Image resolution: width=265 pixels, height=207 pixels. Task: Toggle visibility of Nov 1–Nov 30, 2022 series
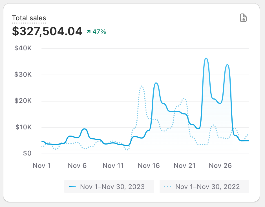[x=204, y=186]
